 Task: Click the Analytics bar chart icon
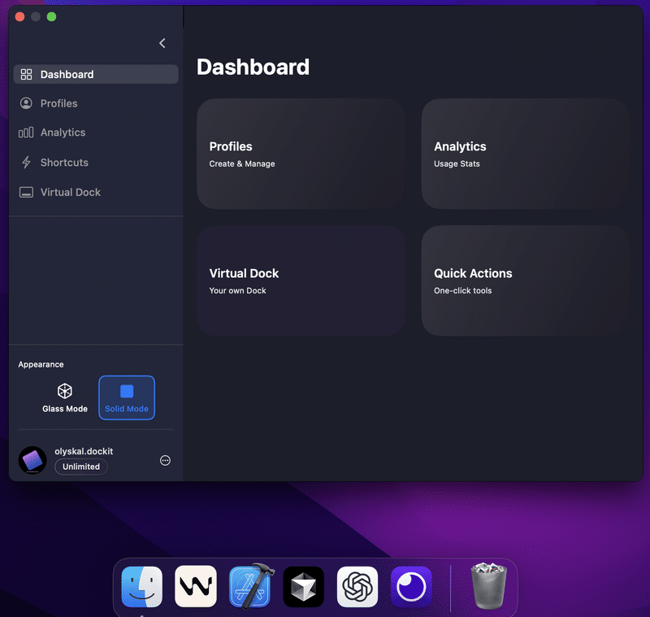point(26,133)
